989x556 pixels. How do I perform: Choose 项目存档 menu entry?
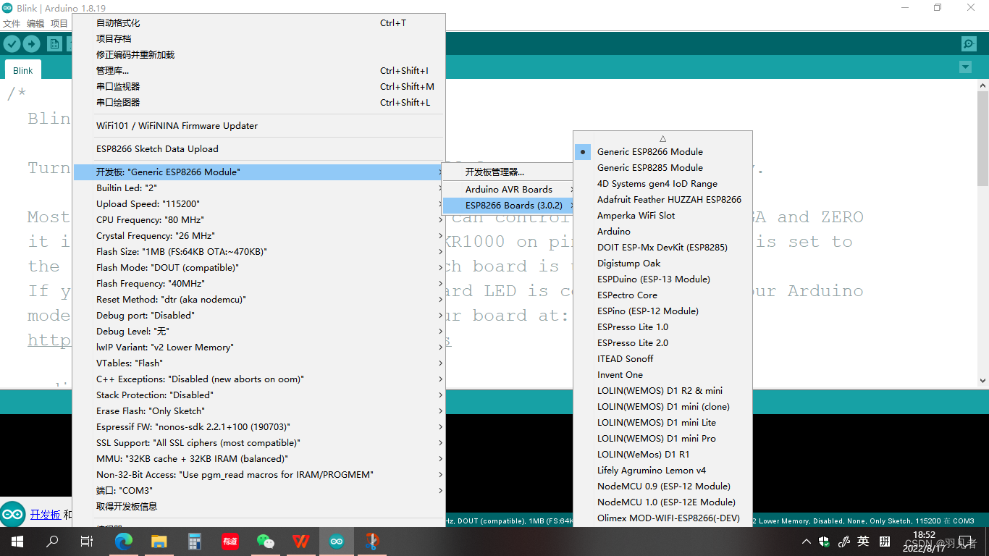pos(259,39)
